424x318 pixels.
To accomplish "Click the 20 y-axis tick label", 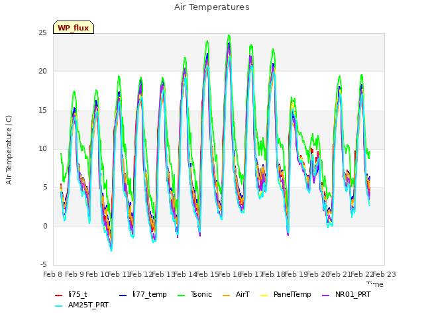I will pos(42,72).
